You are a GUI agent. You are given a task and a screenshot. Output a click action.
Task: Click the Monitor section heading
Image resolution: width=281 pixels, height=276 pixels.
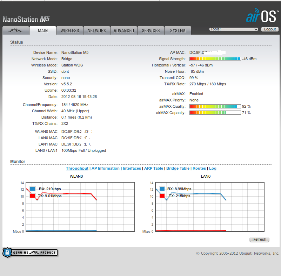pyautogui.click(x=18, y=161)
